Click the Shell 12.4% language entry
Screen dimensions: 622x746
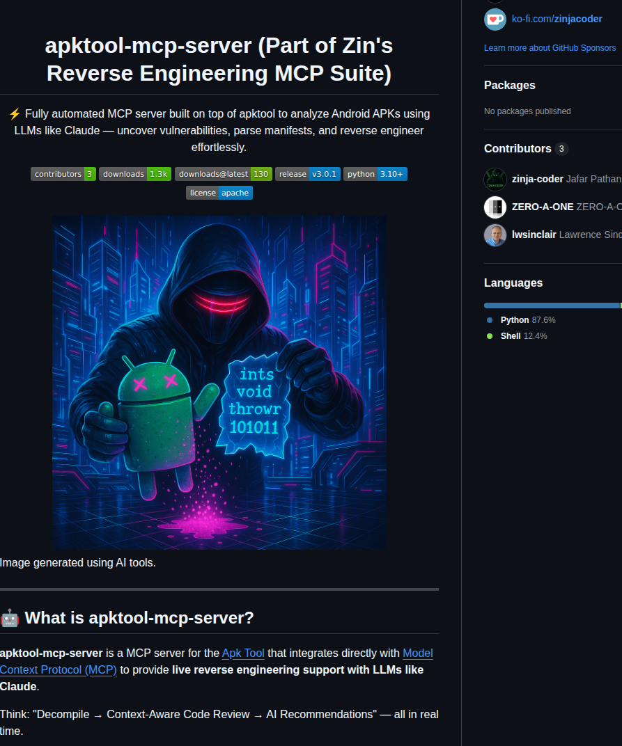tap(523, 336)
